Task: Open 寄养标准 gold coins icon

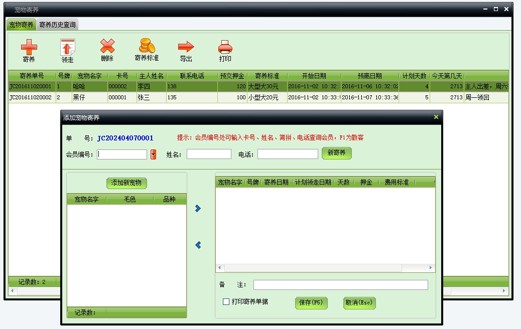Action: click(147, 47)
